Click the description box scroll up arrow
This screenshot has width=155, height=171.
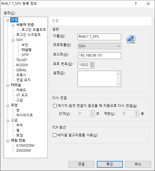point(118,74)
